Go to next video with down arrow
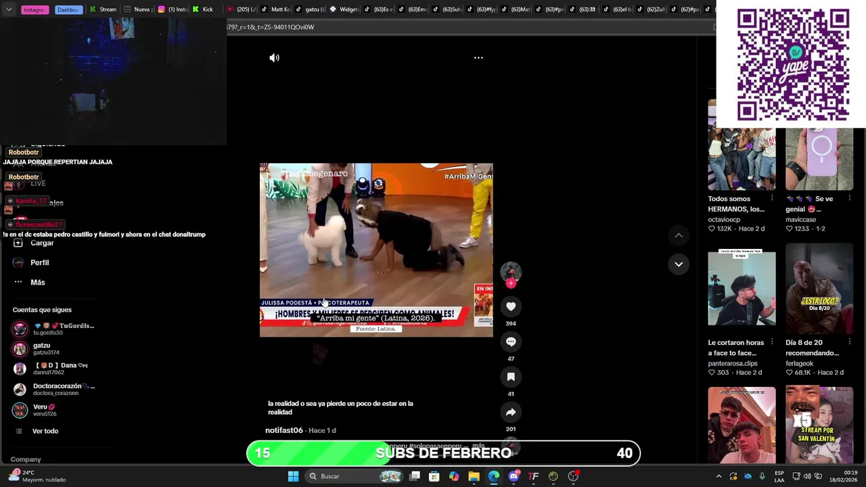866x487 pixels. tap(679, 264)
